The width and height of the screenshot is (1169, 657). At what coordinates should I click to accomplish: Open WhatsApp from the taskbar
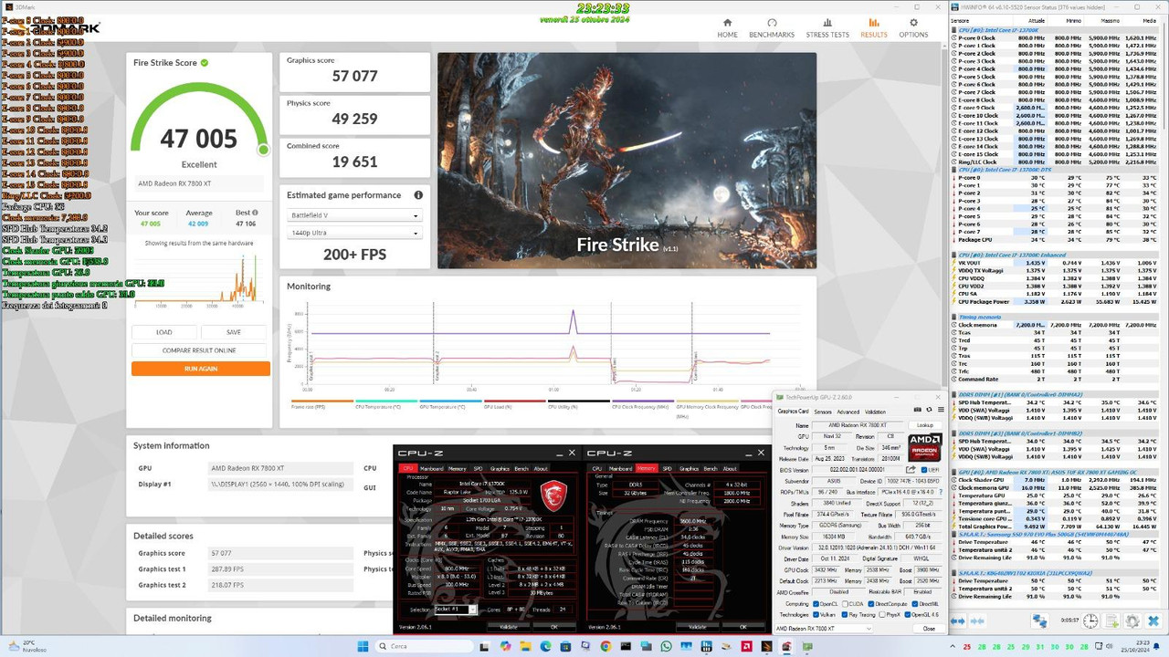[x=666, y=646]
